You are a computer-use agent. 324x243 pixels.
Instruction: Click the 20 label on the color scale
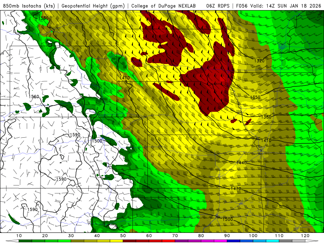[45, 236]
